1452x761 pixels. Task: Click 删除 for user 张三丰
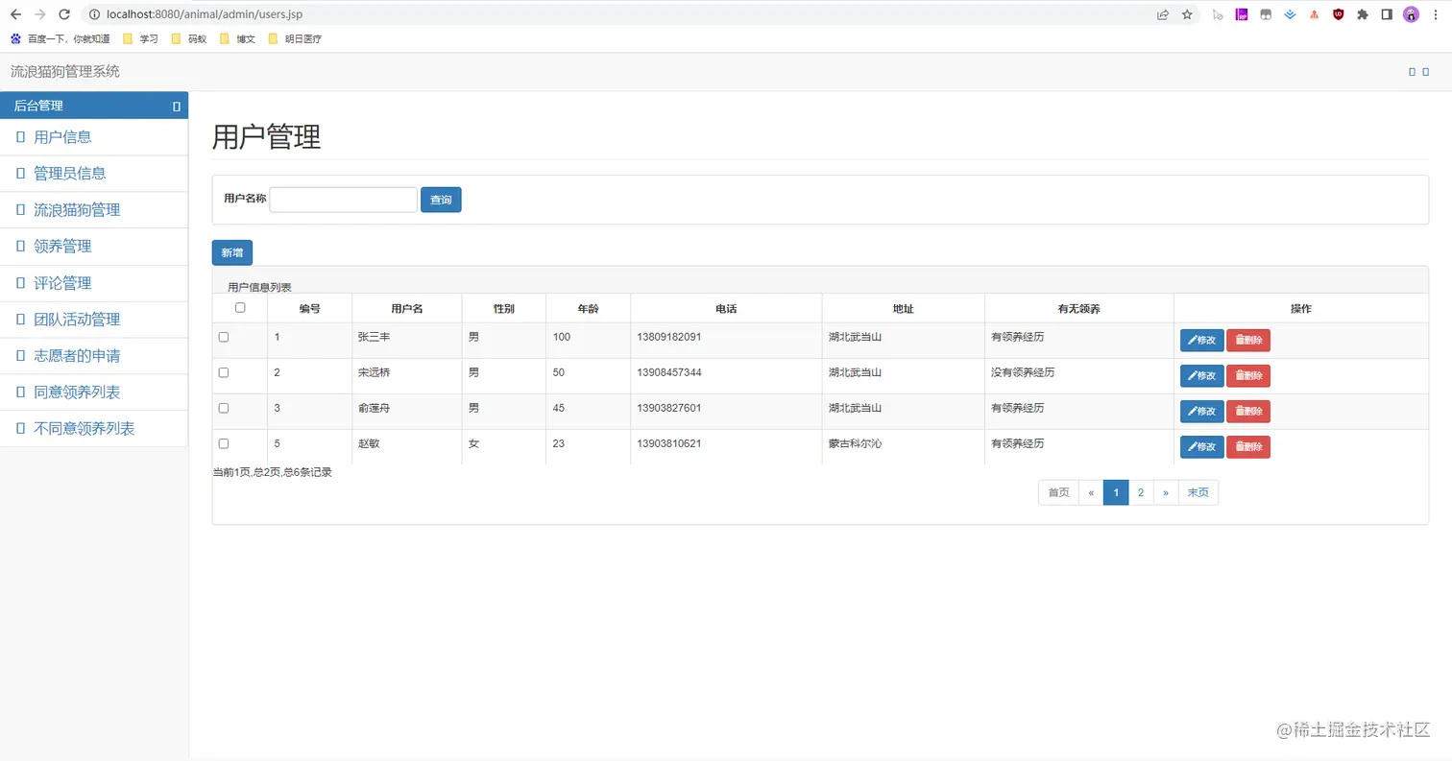(x=1248, y=341)
